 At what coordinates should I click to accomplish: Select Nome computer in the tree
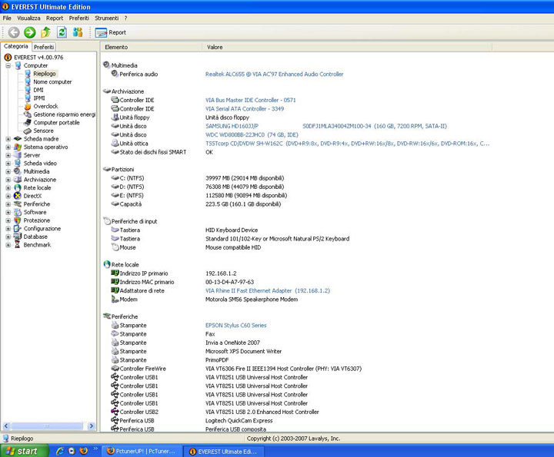[x=52, y=82]
